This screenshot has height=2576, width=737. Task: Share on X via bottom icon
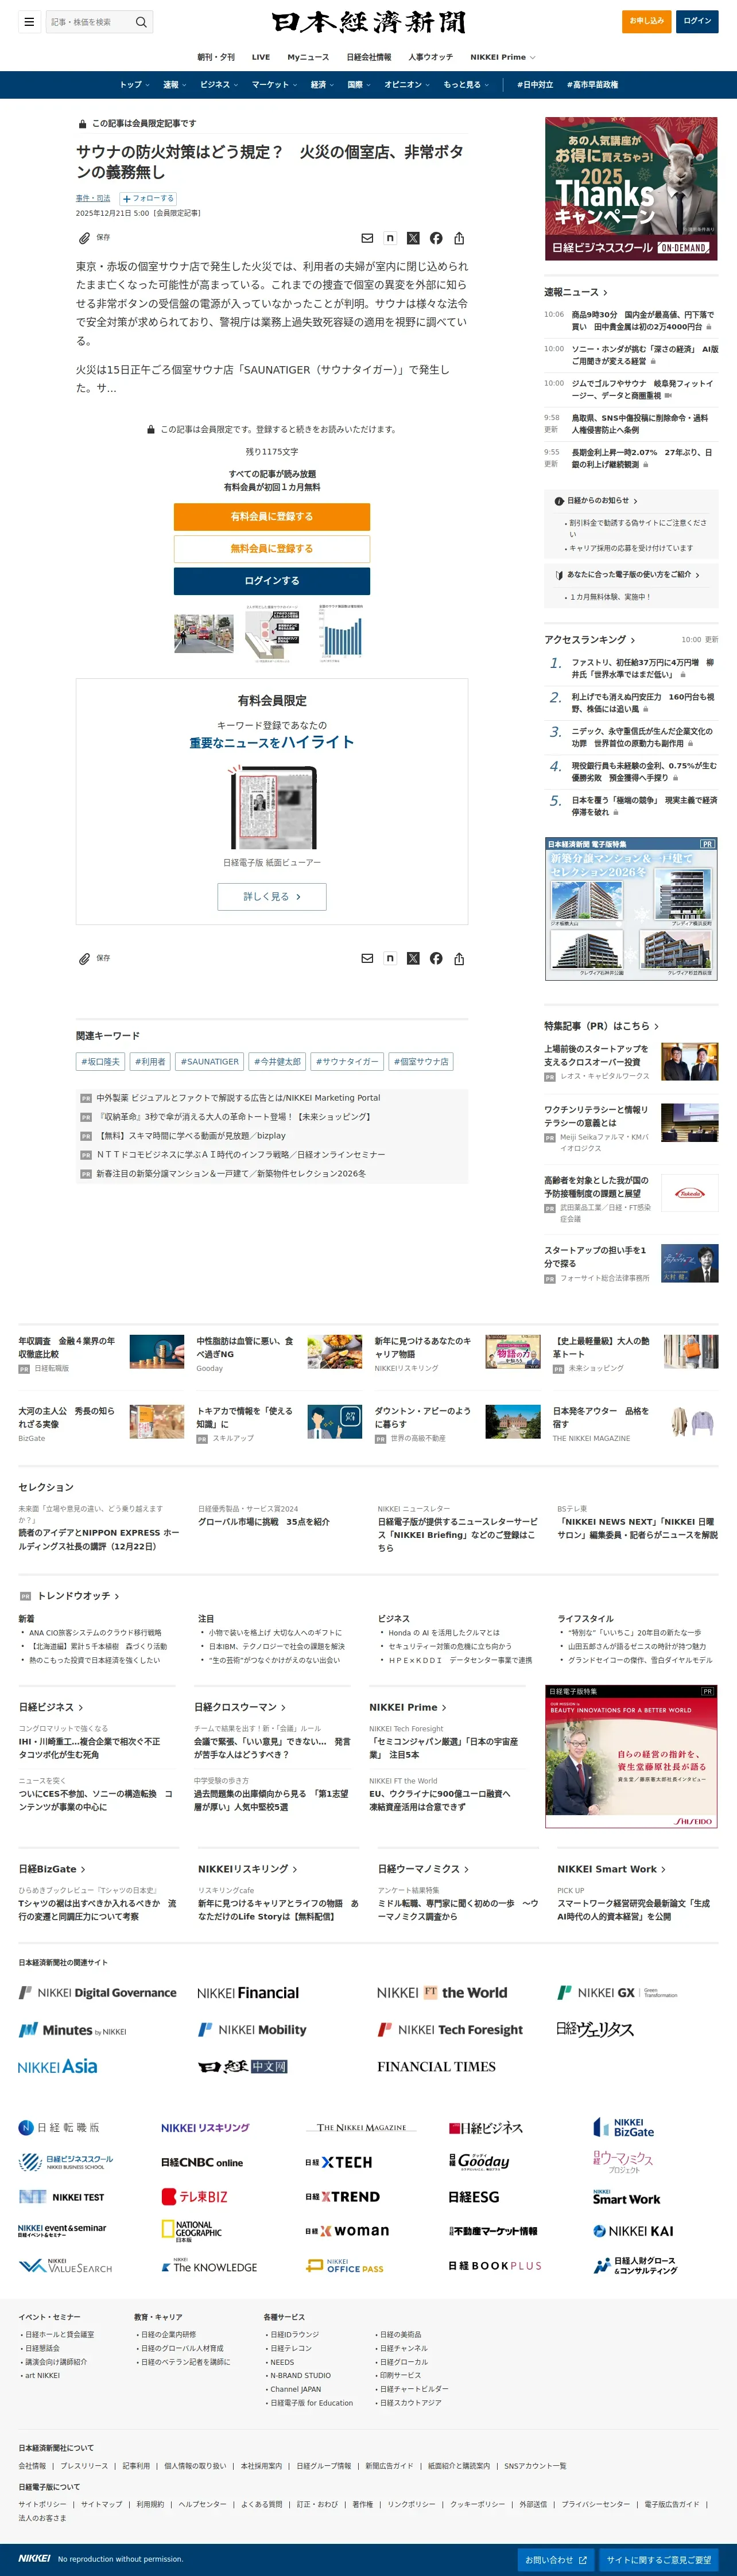(x=413, y=958)
